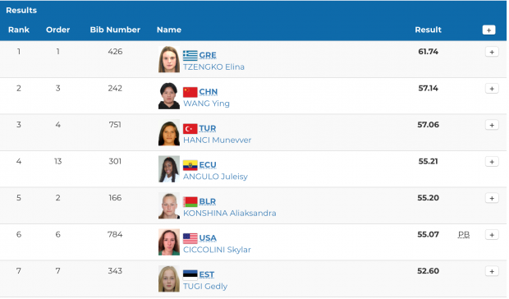This screenshot has width=509, height=299.
Task: Click the Greek flag icon
Action: 190,56
